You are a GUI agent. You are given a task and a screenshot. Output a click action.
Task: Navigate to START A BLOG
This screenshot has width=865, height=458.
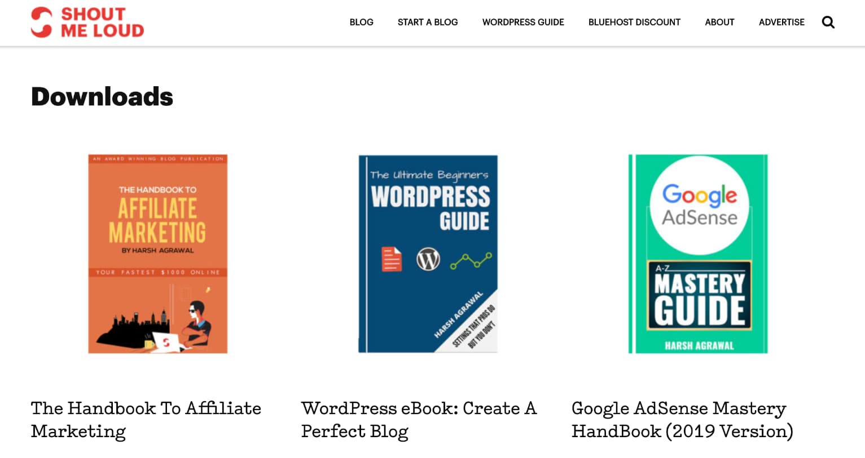point(427,22)
